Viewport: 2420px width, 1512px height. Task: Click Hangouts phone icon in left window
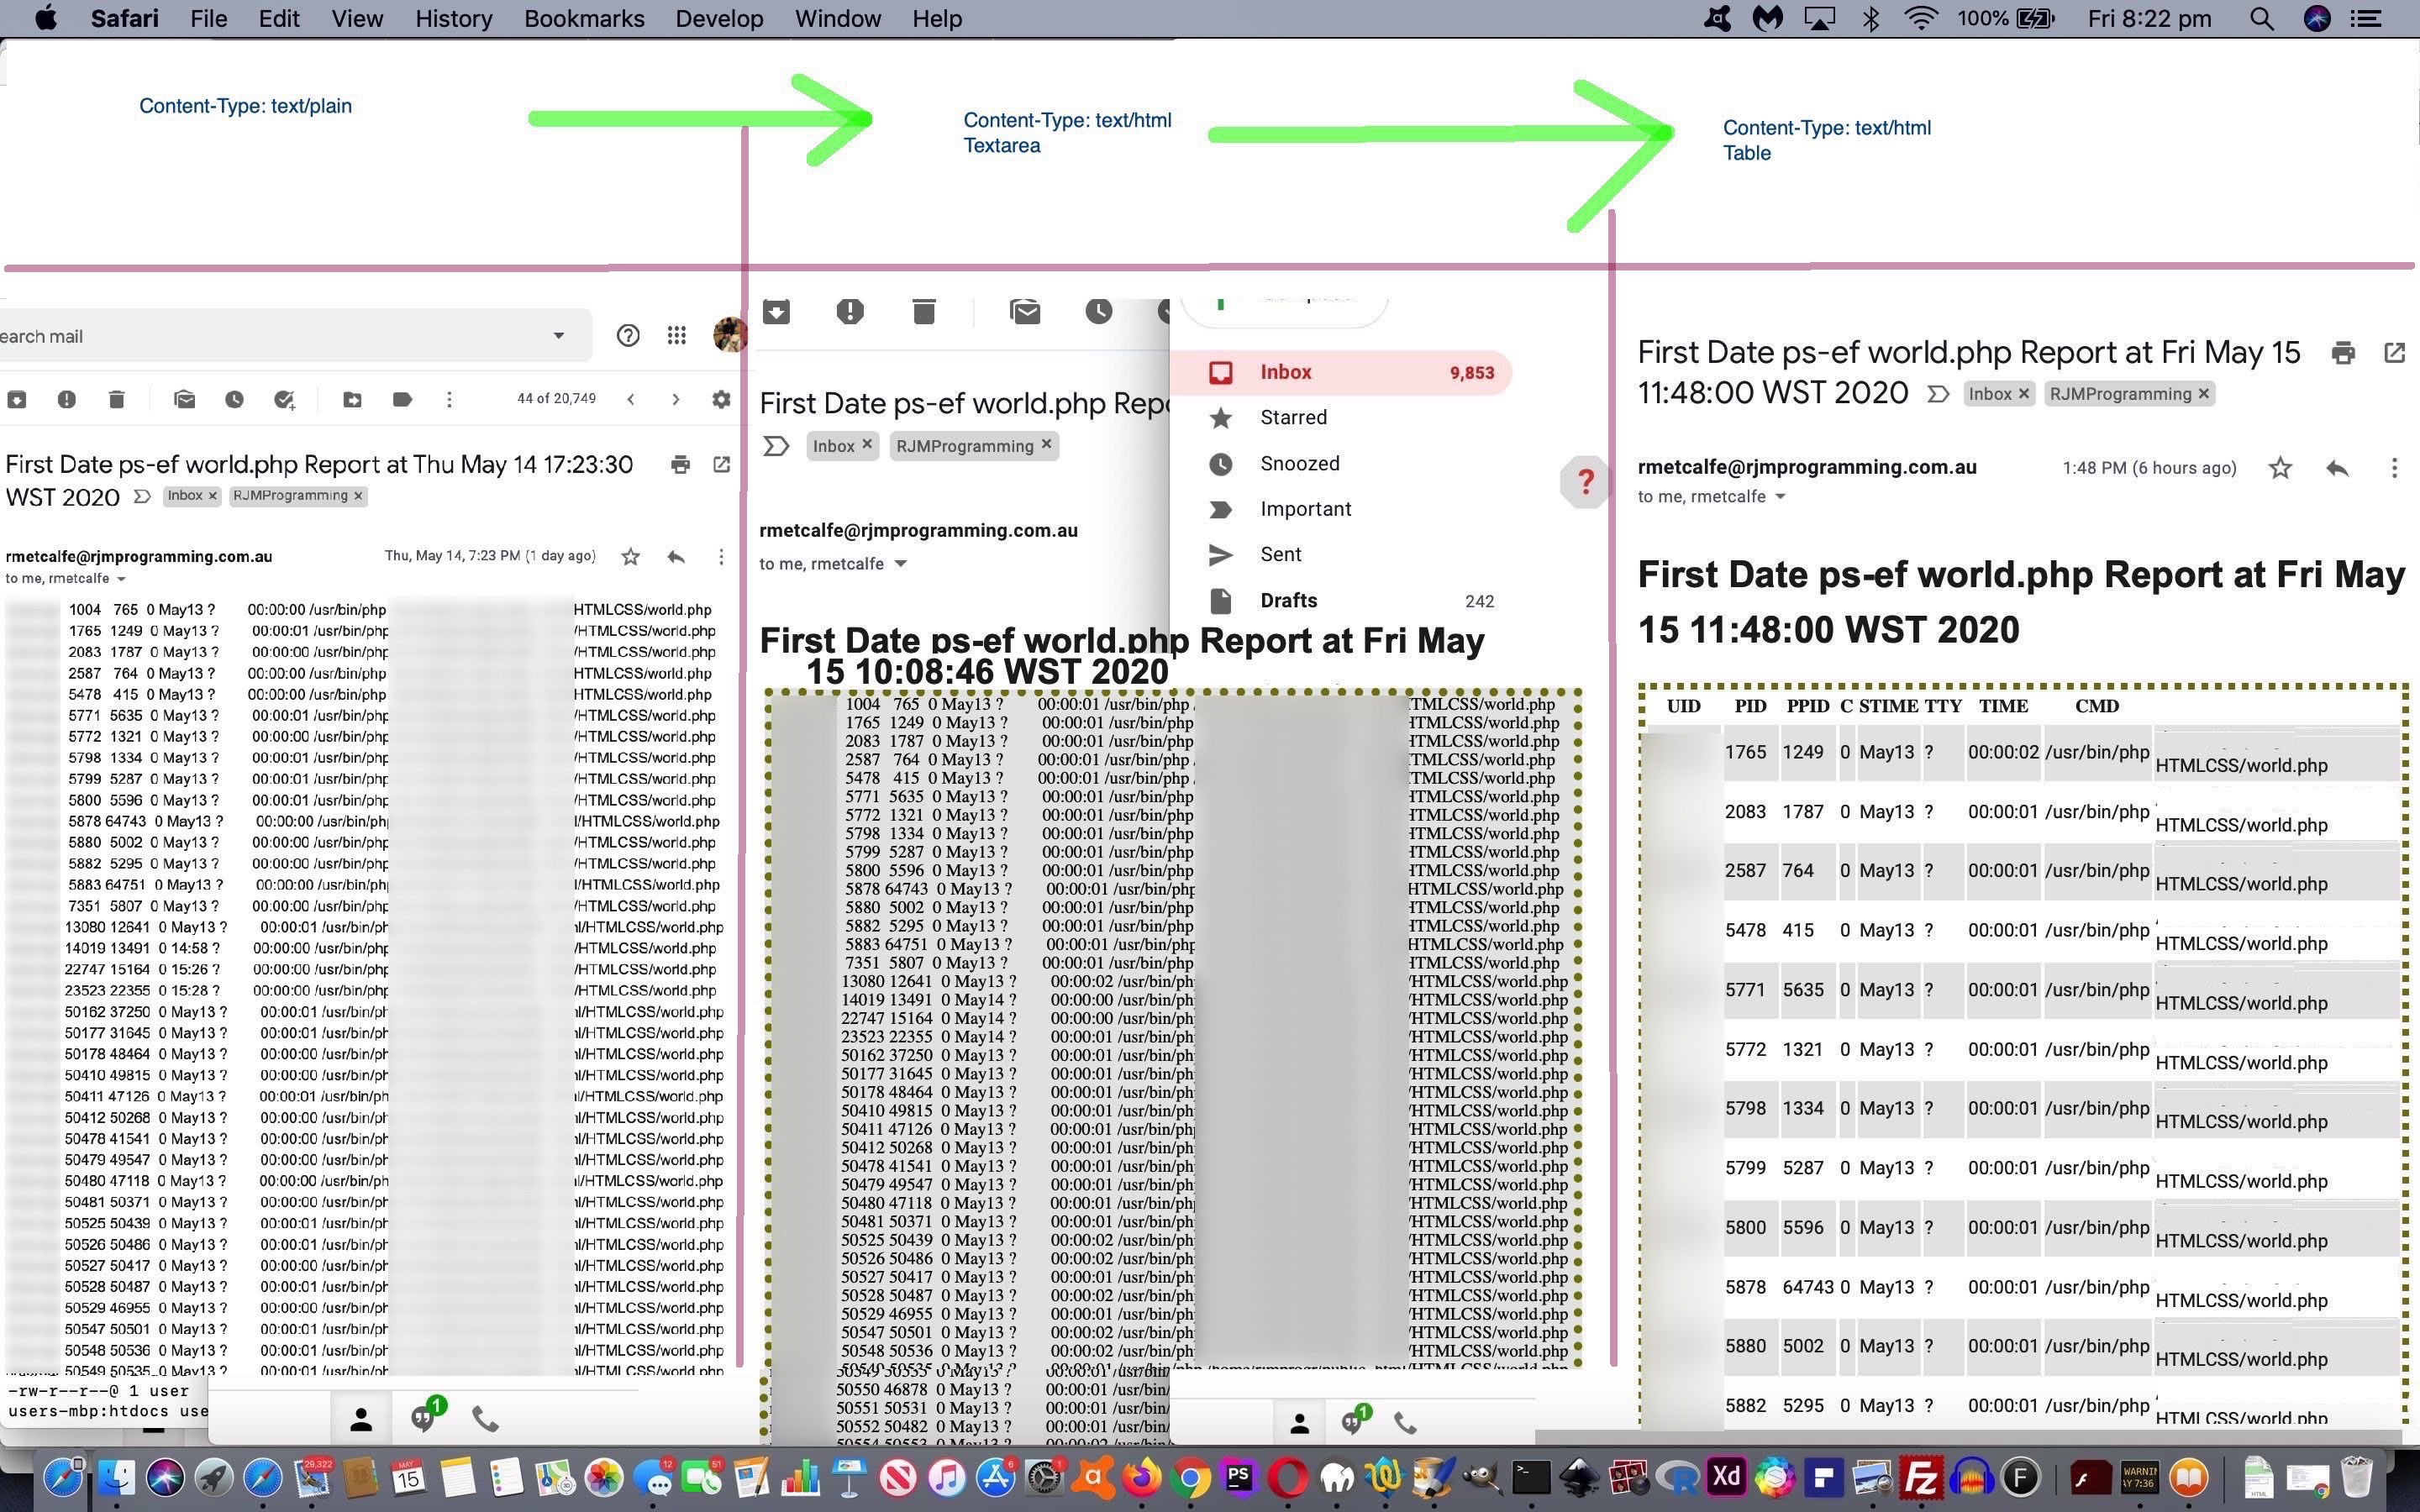(485, 1419)
